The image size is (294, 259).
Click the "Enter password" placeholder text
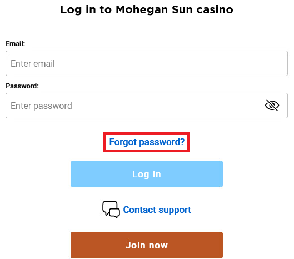41,106
